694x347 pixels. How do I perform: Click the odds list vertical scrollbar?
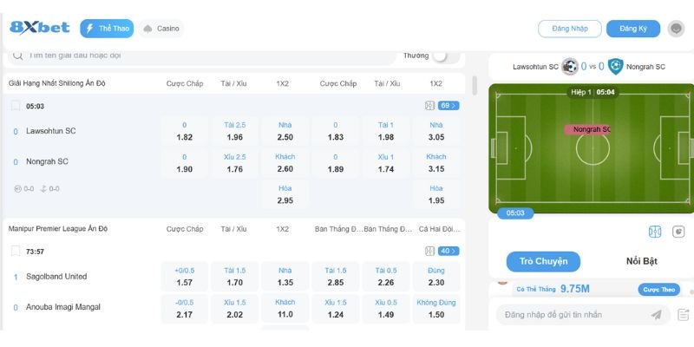(475, 86)
